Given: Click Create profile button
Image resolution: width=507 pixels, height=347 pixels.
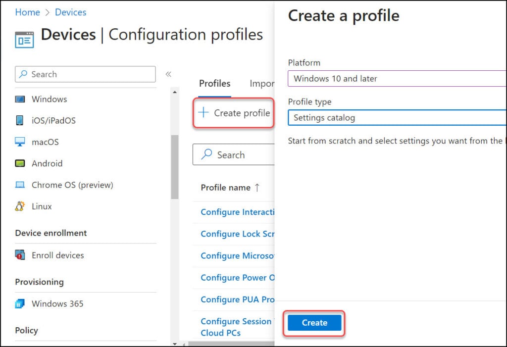Looking at the screenshot, I should pyautogui.click(x=234, y=113).
